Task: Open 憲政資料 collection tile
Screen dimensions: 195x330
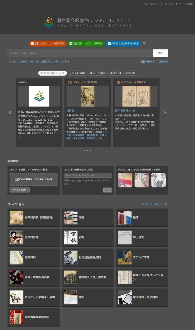Action: 33,258
